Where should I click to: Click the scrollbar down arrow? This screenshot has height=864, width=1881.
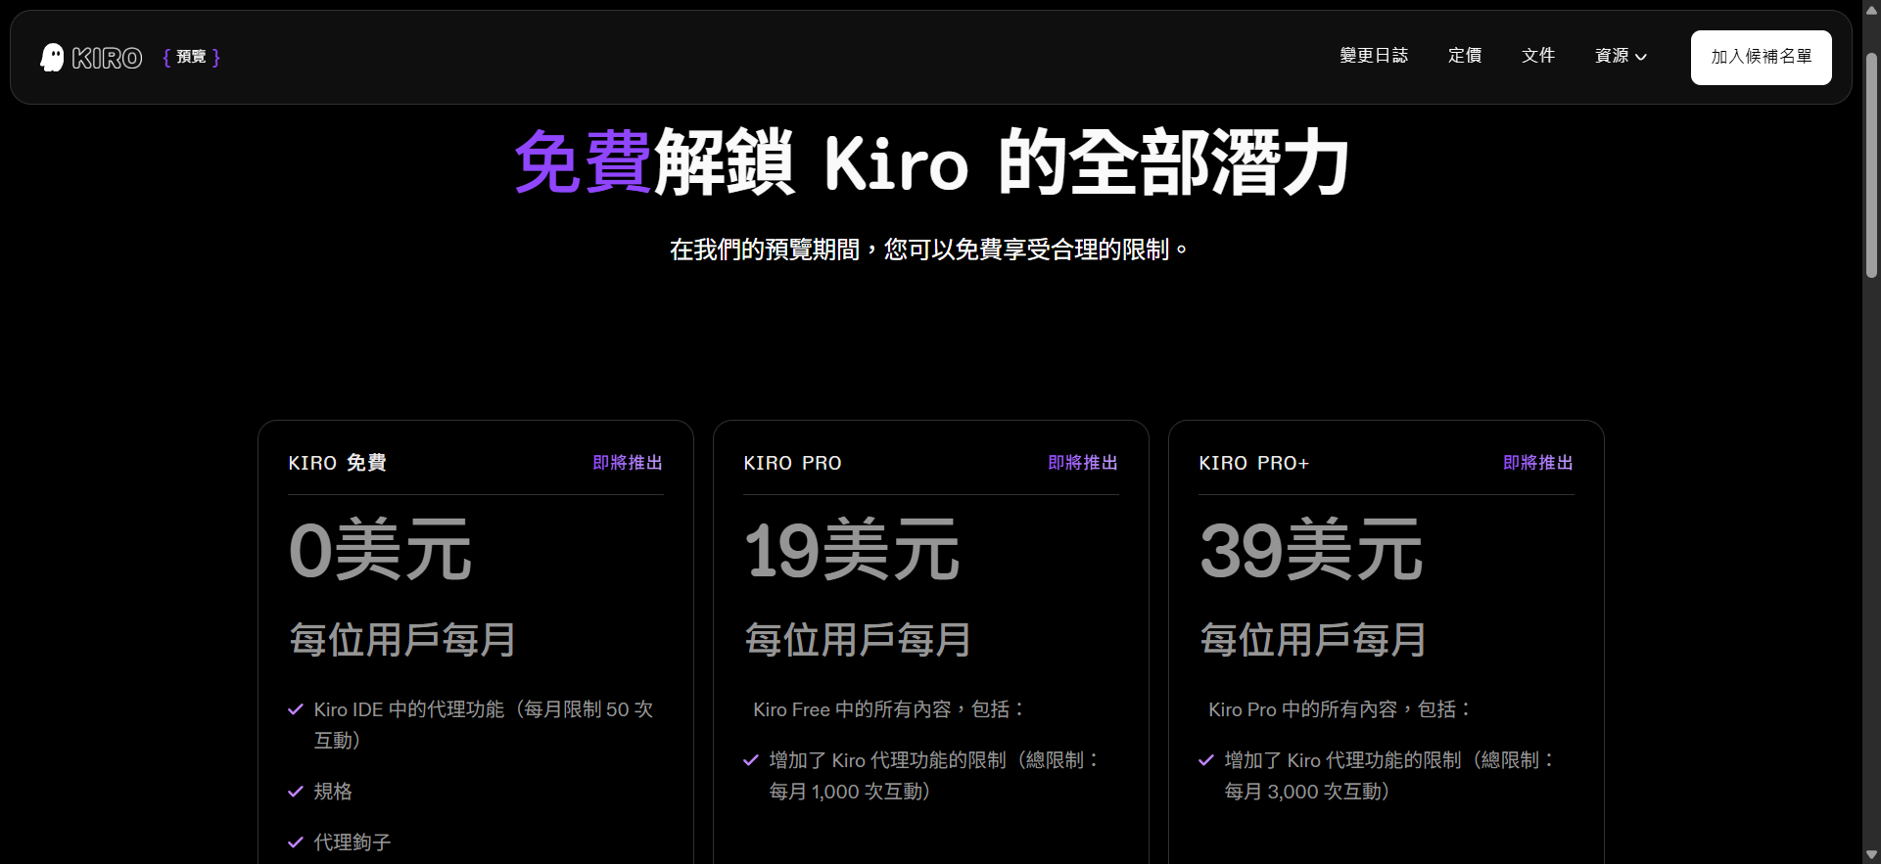[1871, 855]
